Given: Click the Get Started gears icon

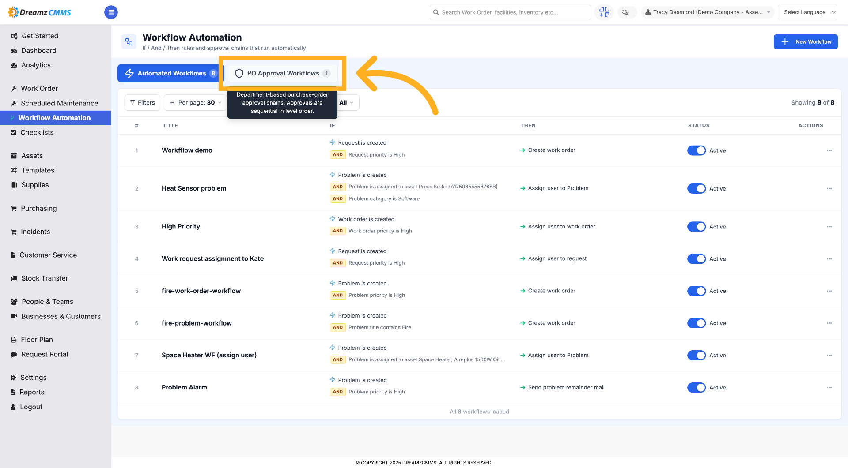Looking at the screenshot, I should pos(14,36).
